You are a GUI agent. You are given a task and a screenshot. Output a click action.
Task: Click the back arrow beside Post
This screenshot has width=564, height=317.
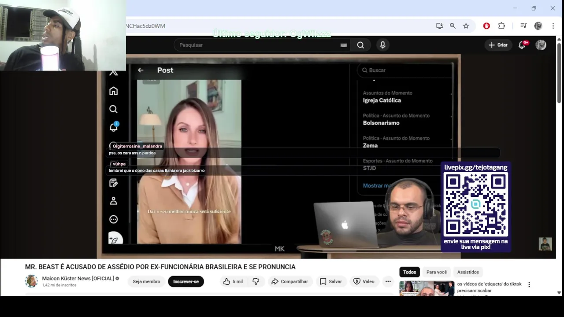tap(141, 70)
